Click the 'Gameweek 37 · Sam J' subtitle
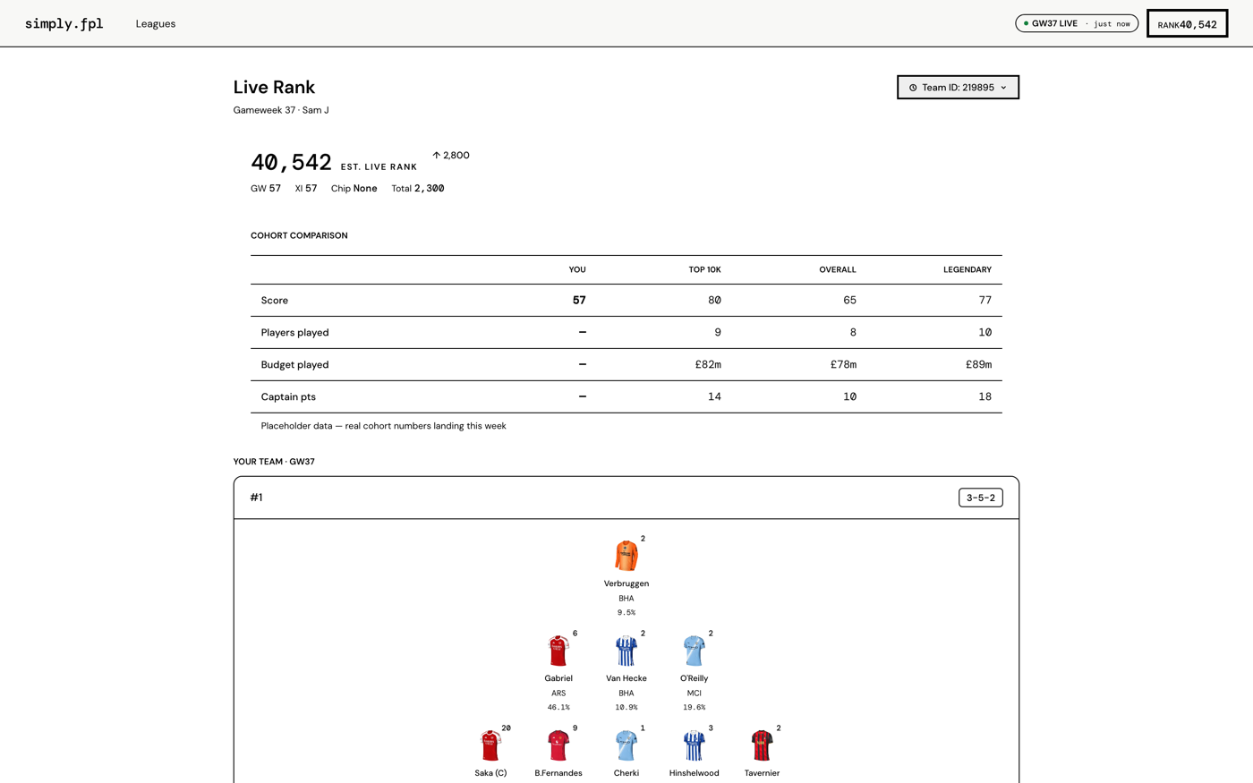 point(281,110)
